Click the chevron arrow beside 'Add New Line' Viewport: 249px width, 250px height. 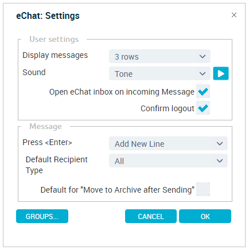pyautogui.click(x=220, y=143)
